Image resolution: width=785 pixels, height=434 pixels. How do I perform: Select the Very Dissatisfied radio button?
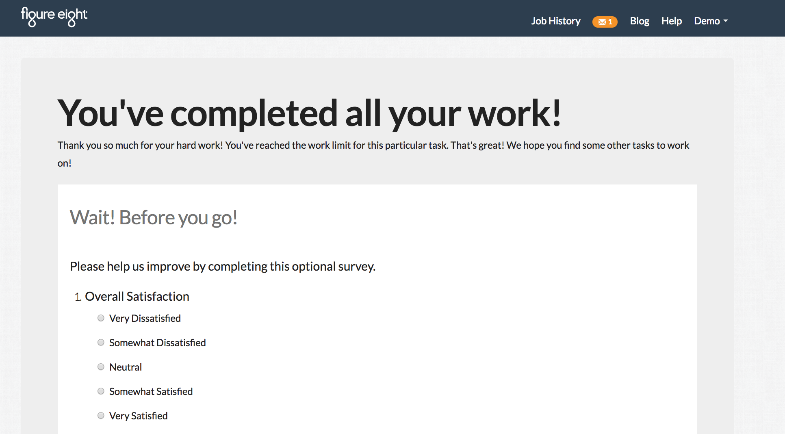coord(101,318)
